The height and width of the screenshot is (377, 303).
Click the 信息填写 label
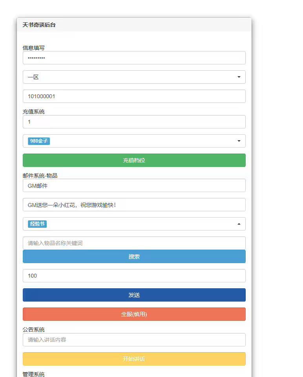[34, 48]
